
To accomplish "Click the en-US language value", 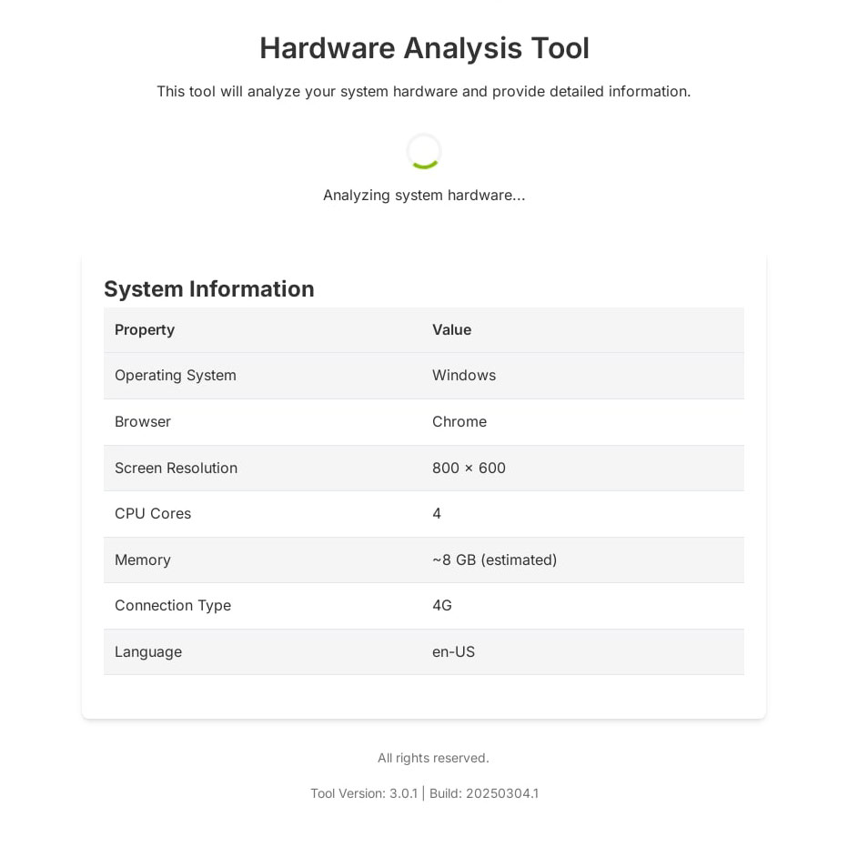I will click(453, 652).
